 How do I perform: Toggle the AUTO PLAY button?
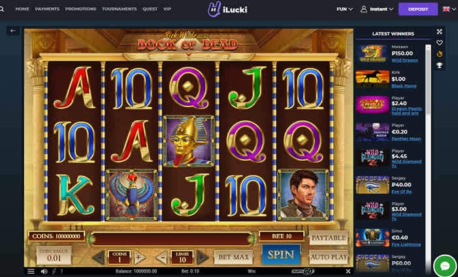329,257
